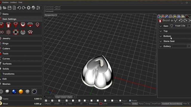The width and height of the screenshot is (191, 107).
Task: Switch to the Front viewport tab
Action: (64, 97)
